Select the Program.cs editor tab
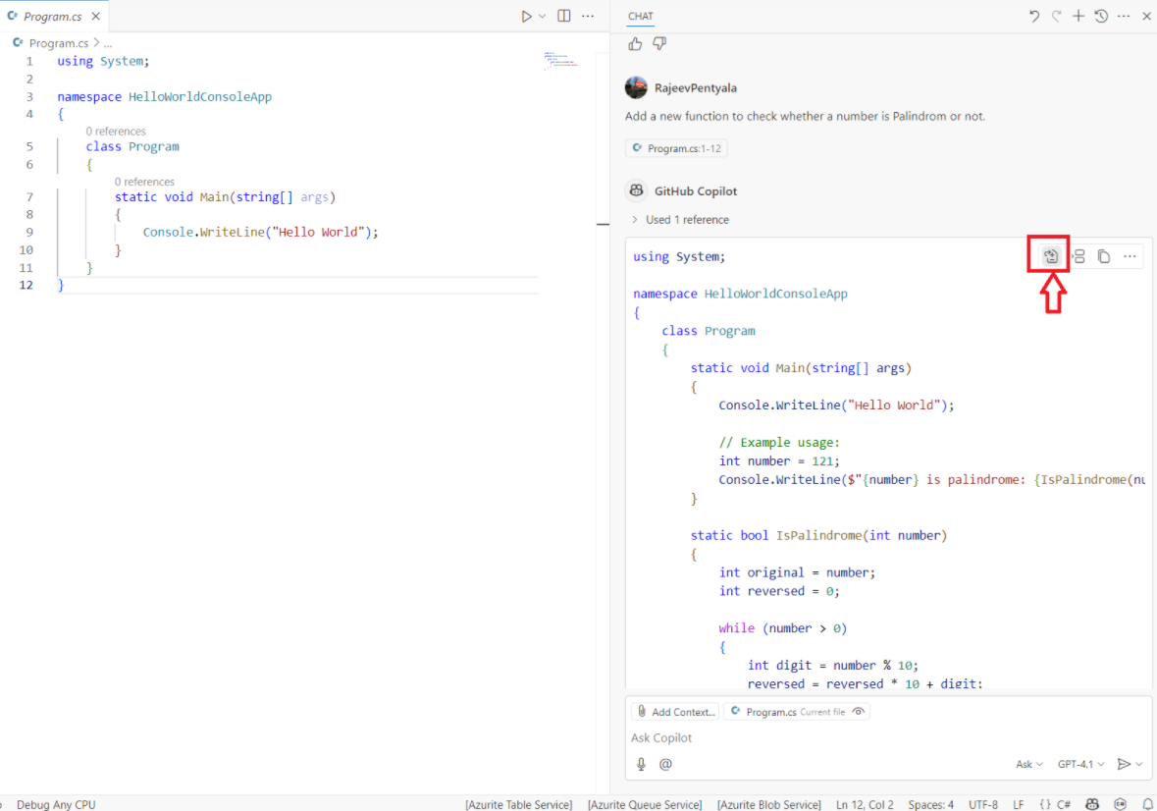Screen dimensions: 1157x811 (x=52, y=16)
